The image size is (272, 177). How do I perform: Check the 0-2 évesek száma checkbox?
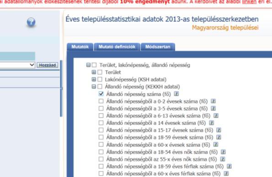pos(101,101)
